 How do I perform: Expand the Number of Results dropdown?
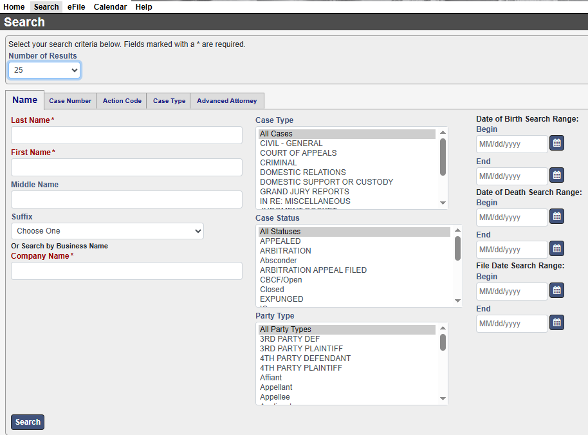(44, 69)
